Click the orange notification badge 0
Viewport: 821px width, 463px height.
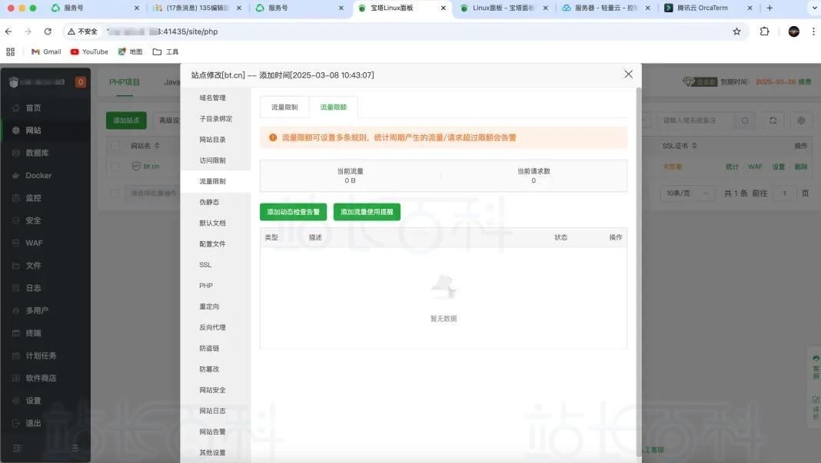pos(80,81)
